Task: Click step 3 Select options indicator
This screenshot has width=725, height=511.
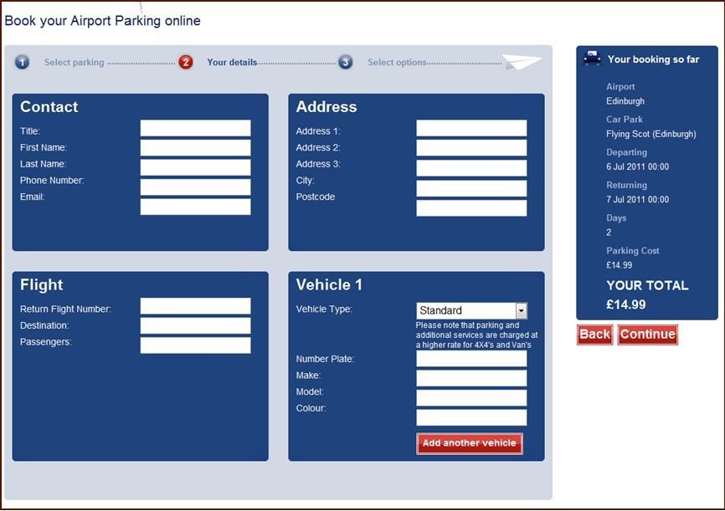Action: click(x=345, y=62)
